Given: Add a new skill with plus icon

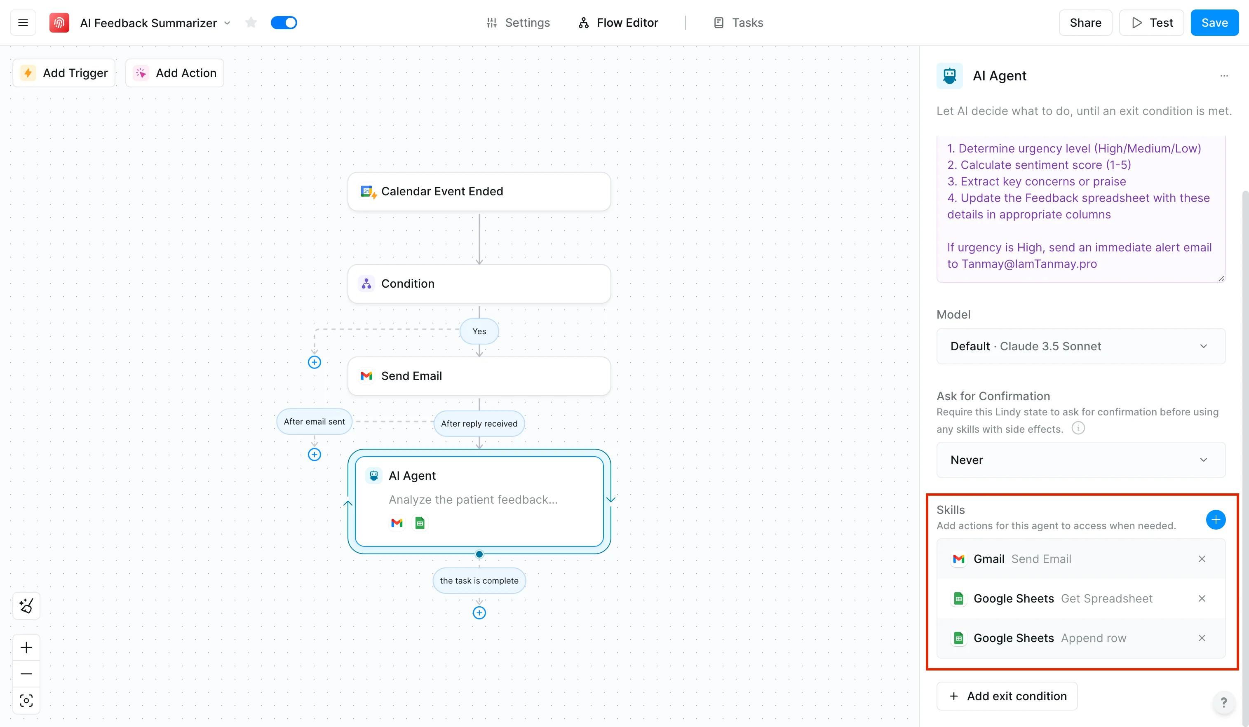Looking at the screenshot, I should [1215, 519].
